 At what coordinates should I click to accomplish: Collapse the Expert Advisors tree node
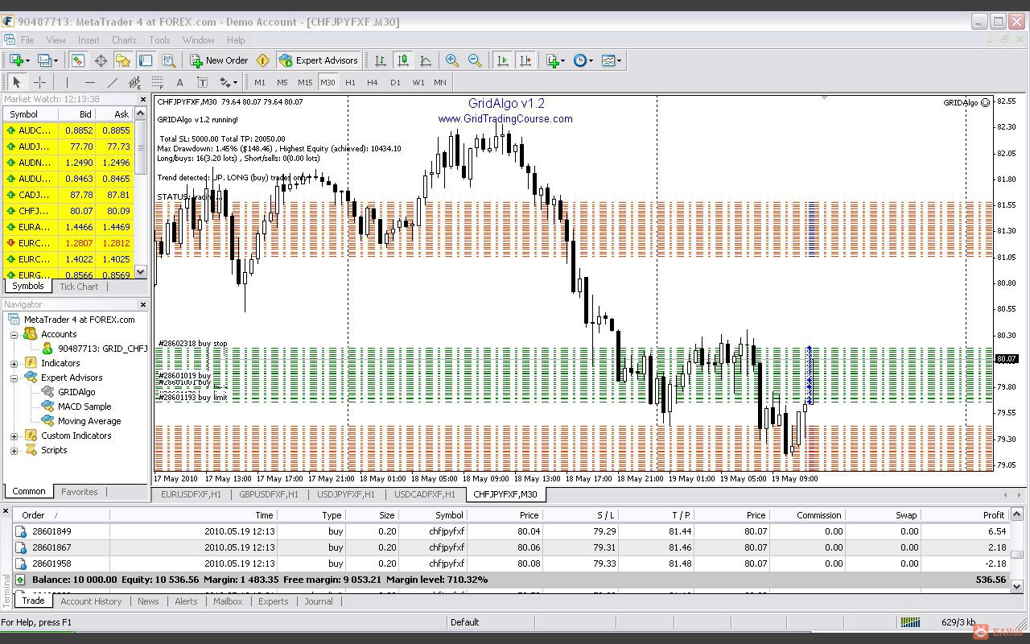tap(14, 378)
